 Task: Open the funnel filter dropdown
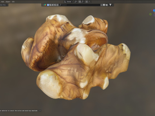click(111, 5)
